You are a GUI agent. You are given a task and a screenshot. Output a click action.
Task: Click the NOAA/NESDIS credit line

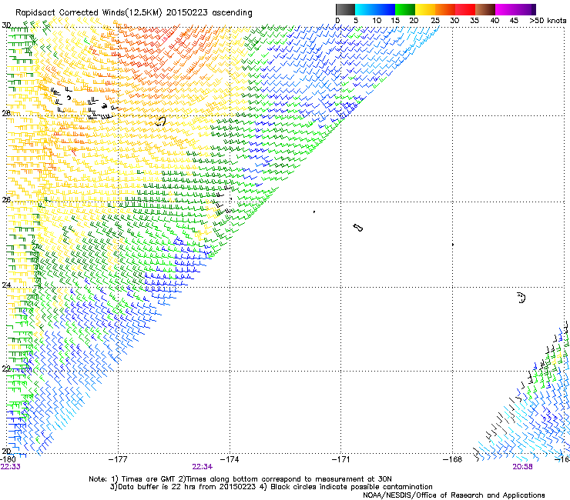click(x=454, y=495)
